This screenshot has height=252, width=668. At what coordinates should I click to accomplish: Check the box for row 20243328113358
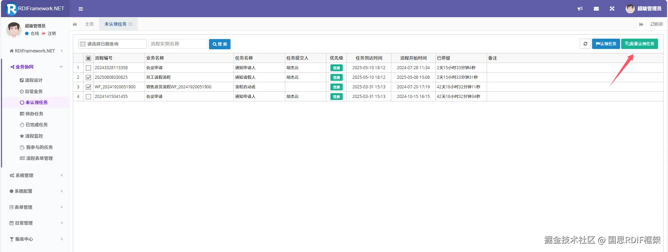coord(88,68)
